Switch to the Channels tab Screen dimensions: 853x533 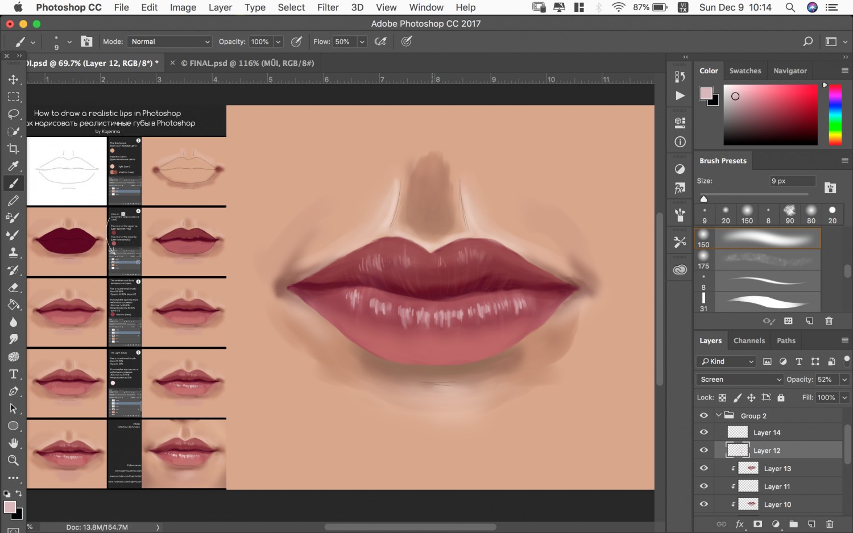coord(749,341)
